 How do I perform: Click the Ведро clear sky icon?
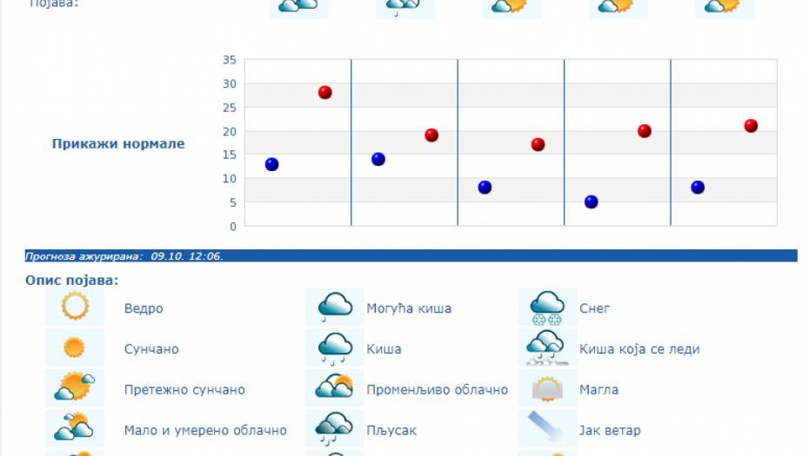point(75,307)
